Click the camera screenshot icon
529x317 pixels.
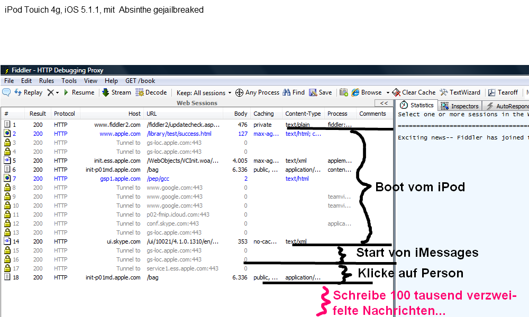click(x=344, y=92)
